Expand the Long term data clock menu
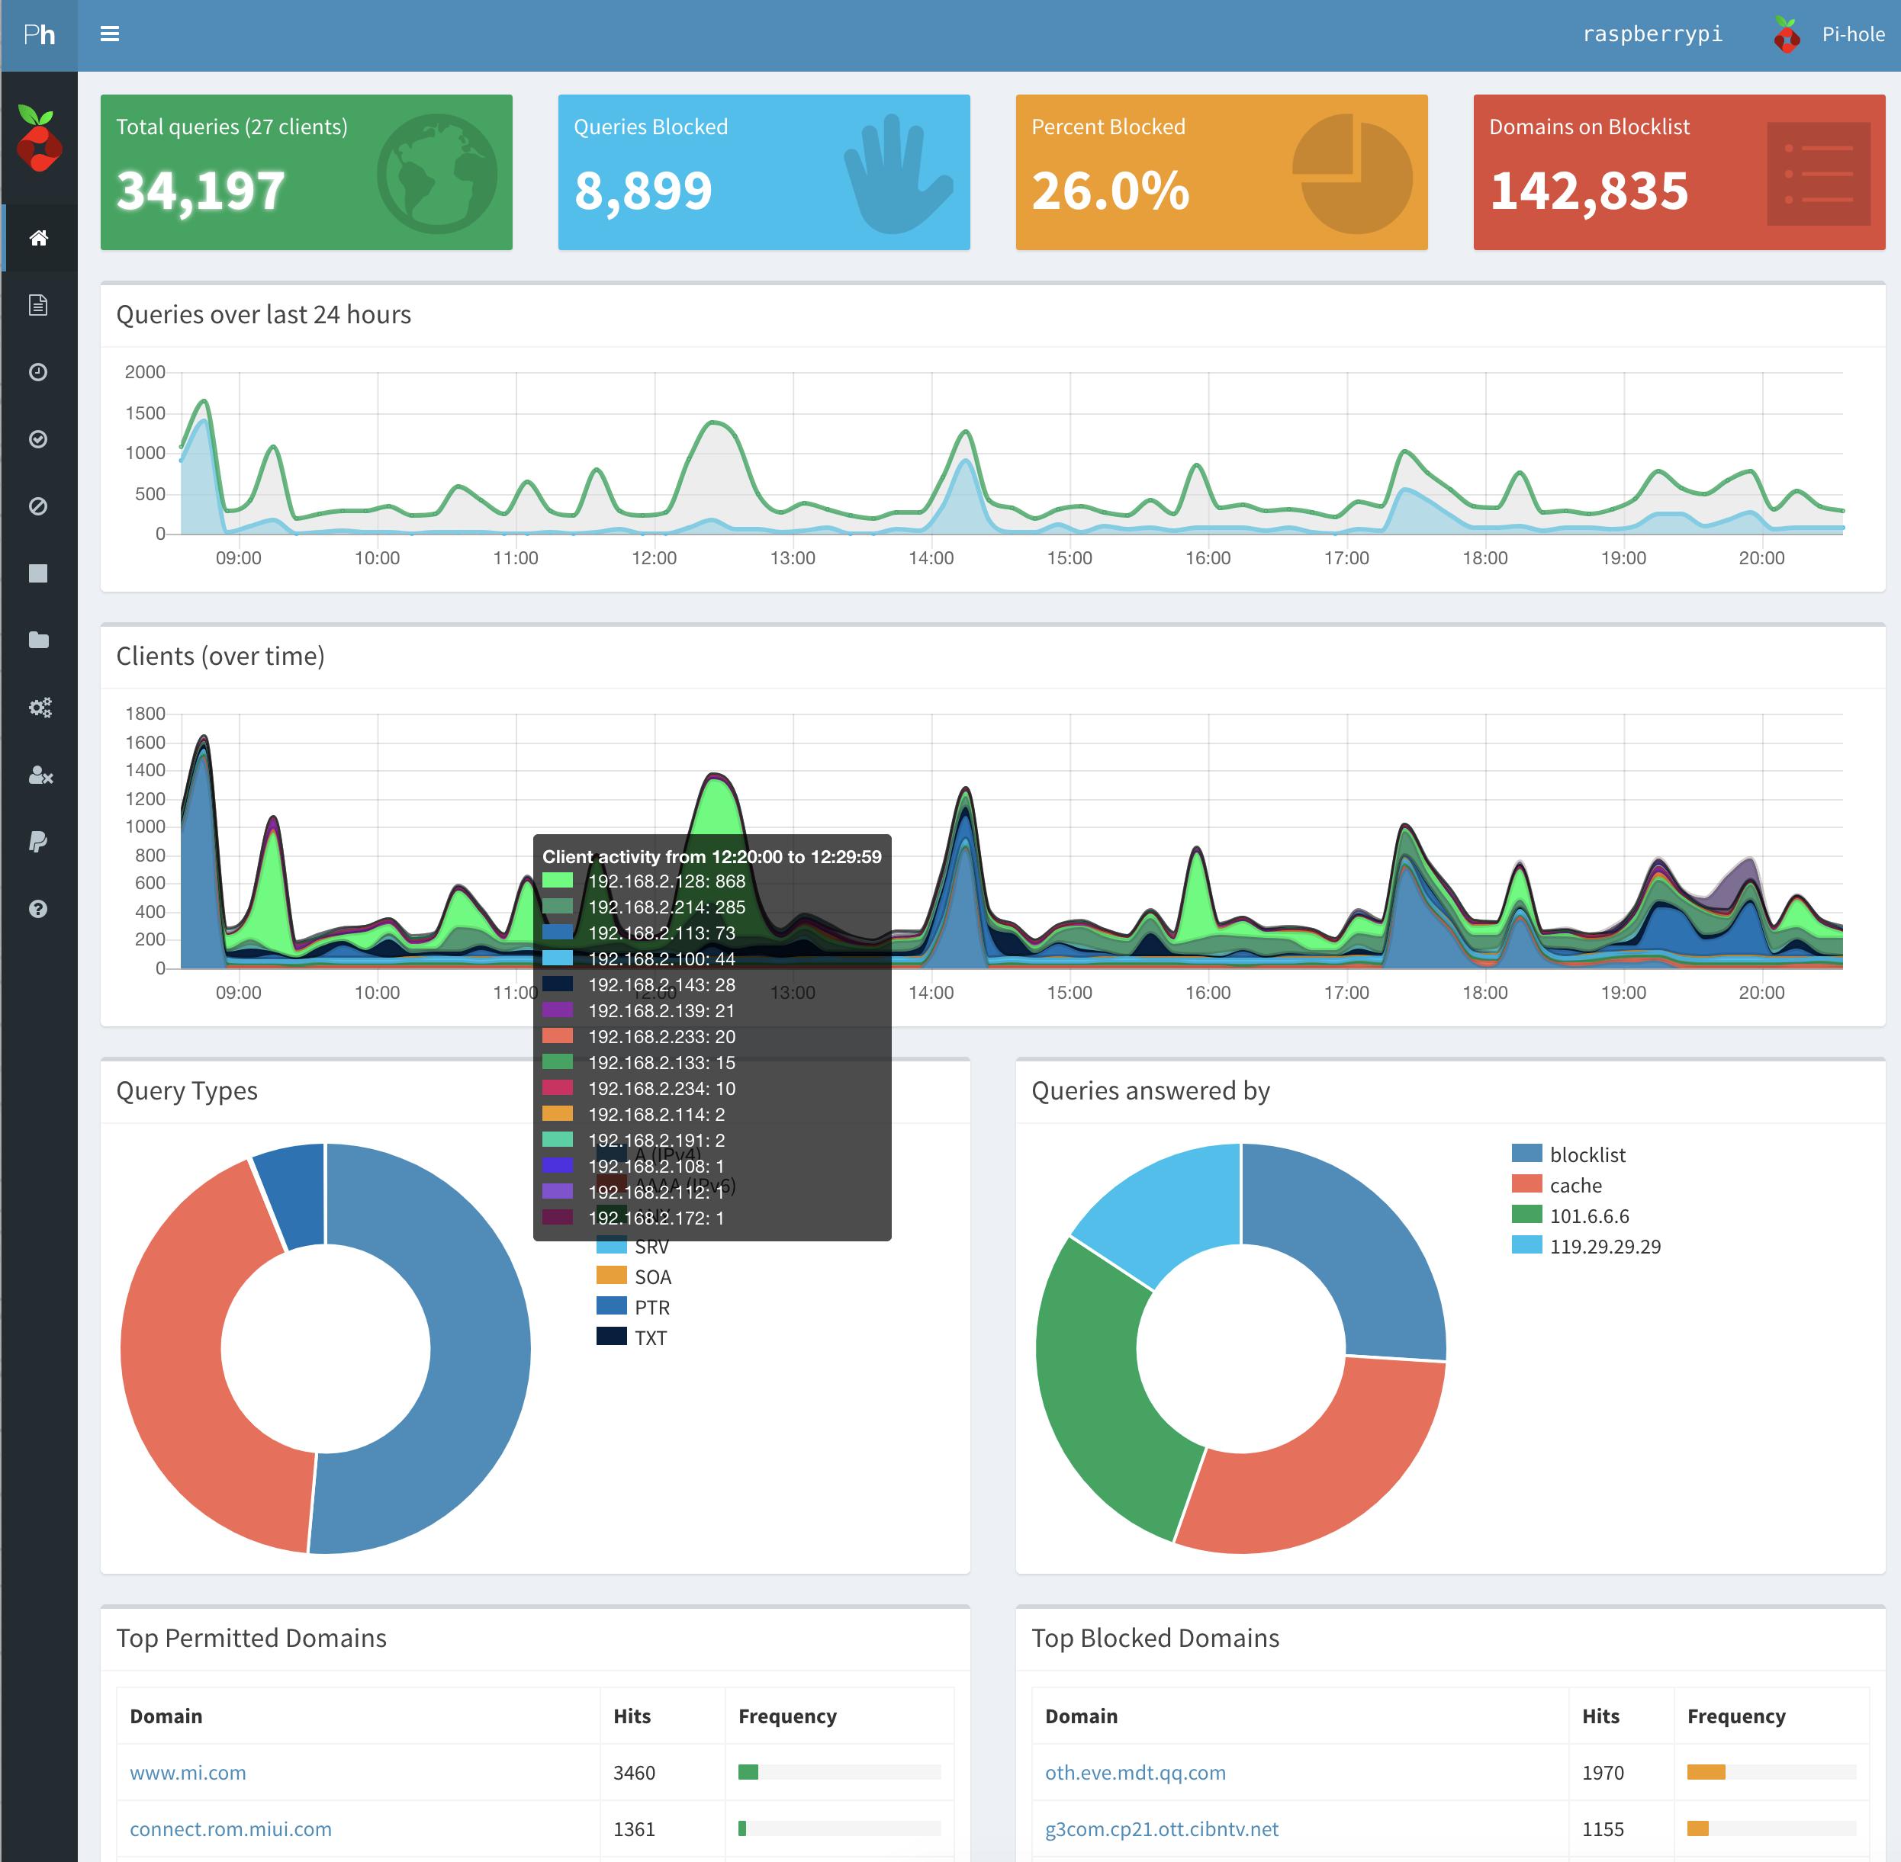 click(x=38, y=371)
